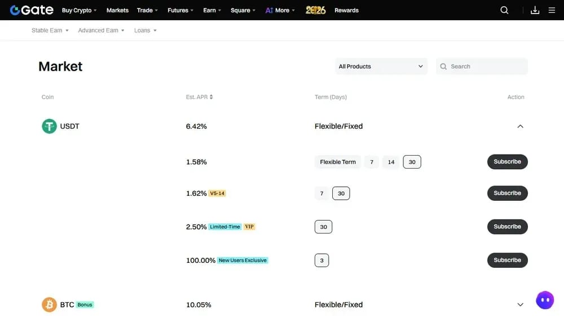Open Futures dropdown menu
This screenshot has width=564, height=322.
click(180, 10)
